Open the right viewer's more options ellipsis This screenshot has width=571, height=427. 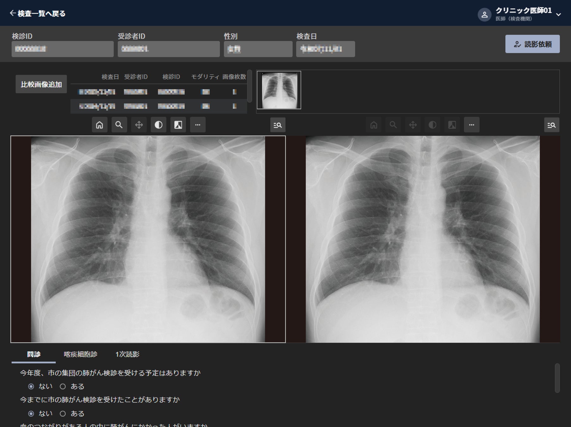pyautogui.click(x=472, y=125)
